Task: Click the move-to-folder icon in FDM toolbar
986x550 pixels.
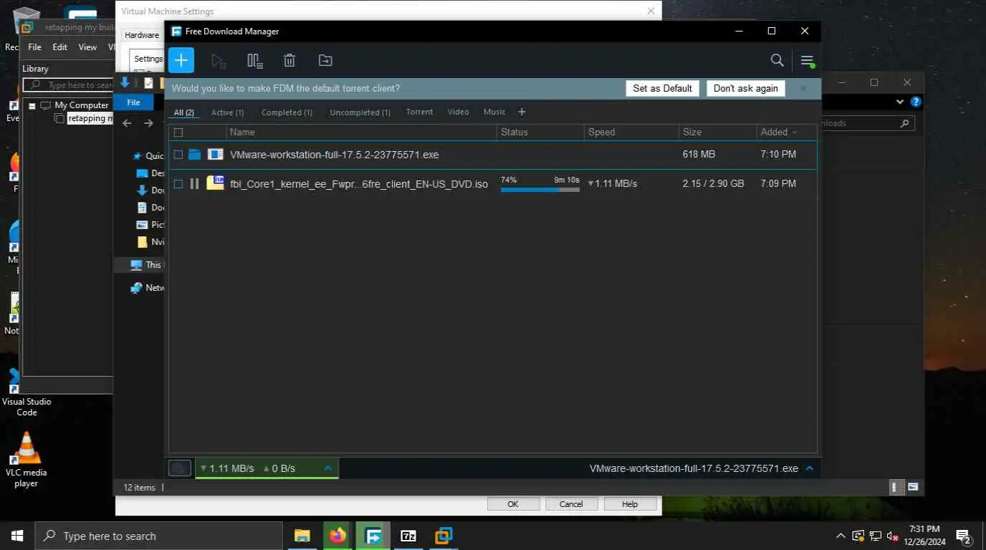Action: coord(325,61)
